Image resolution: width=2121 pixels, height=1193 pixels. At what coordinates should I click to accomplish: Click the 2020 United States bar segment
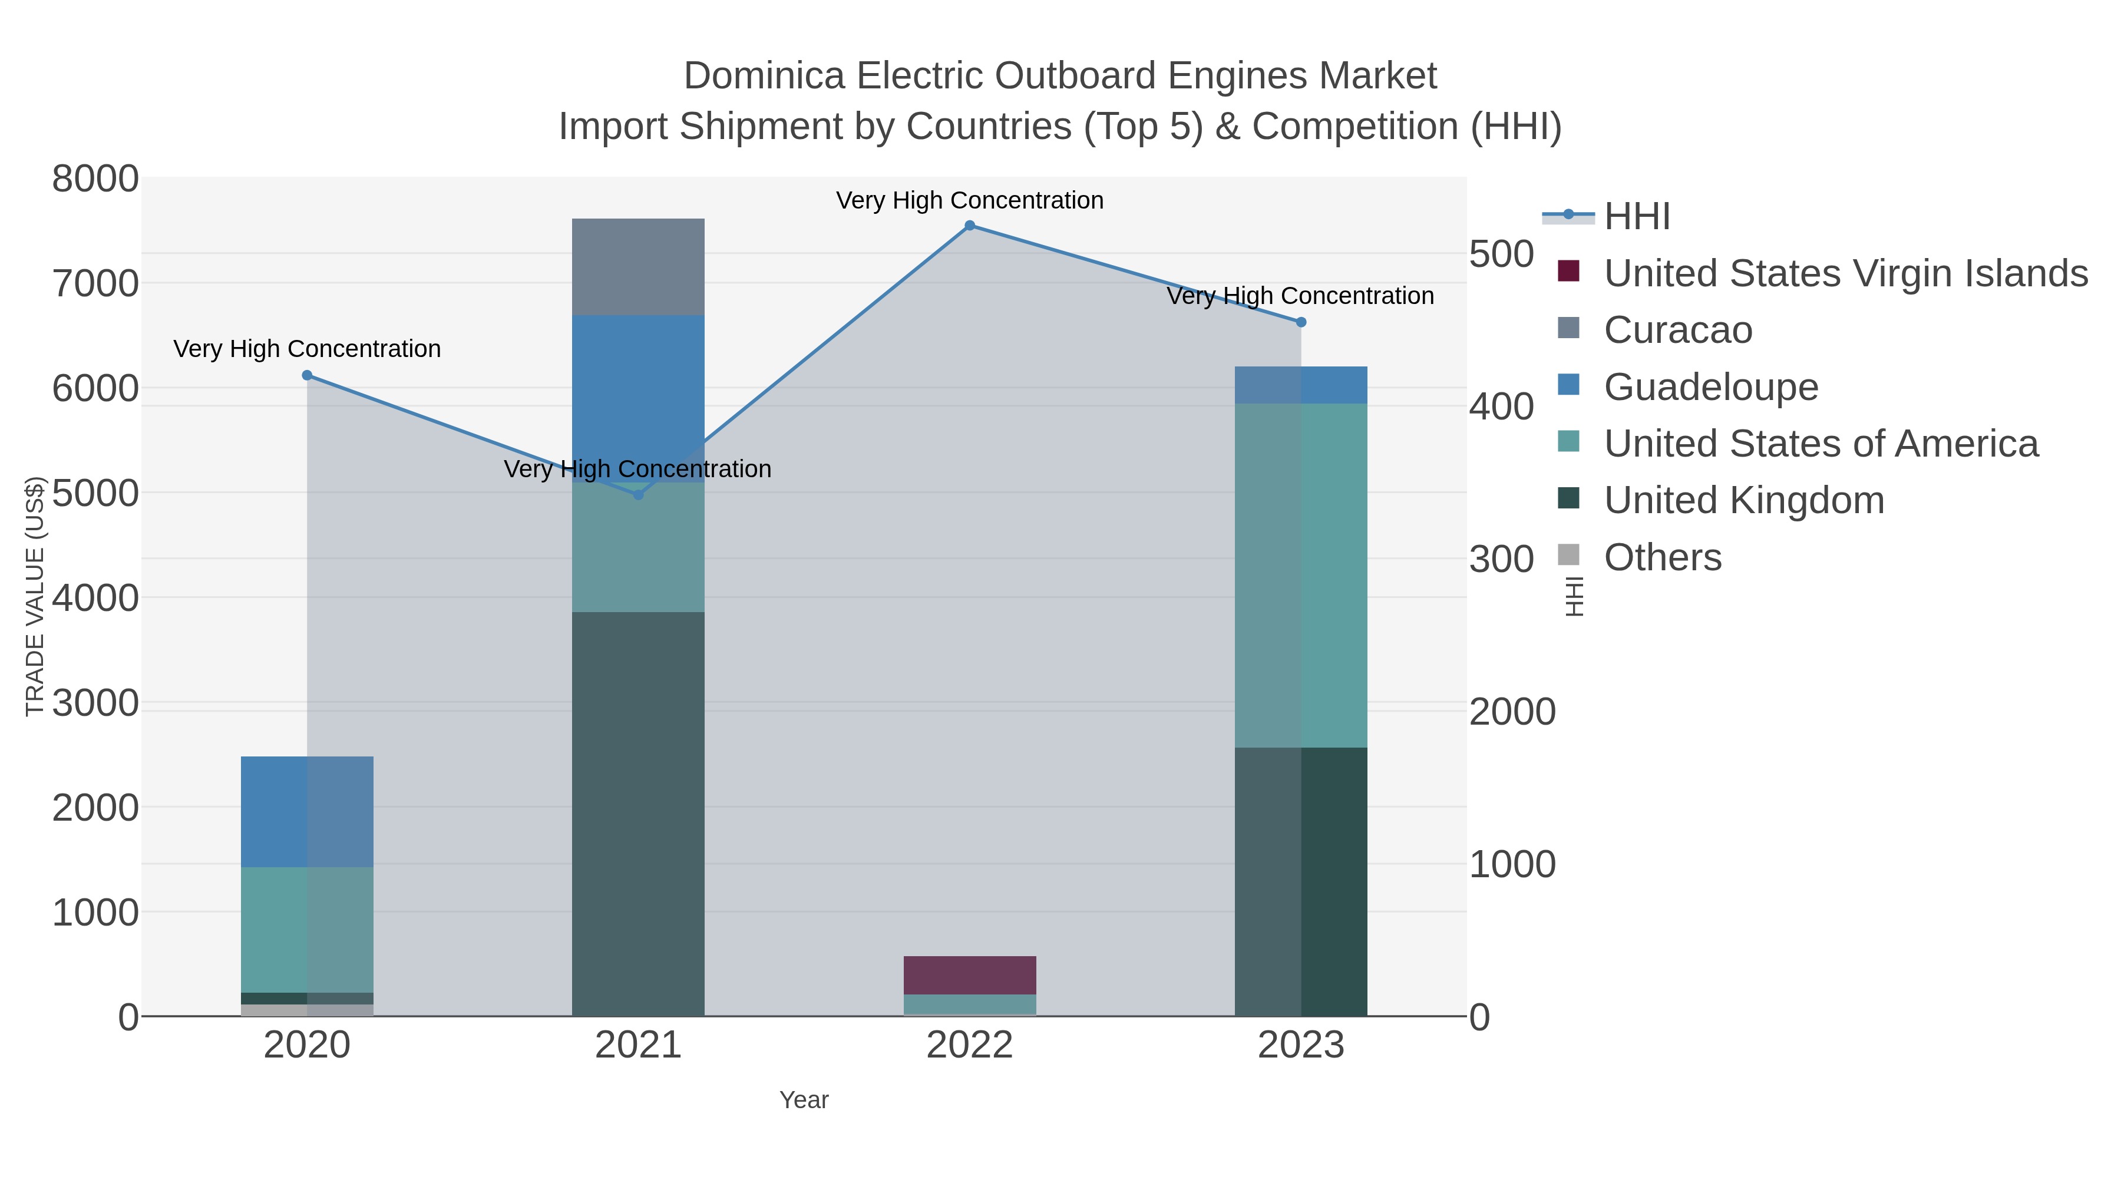(x=307, y=930)
